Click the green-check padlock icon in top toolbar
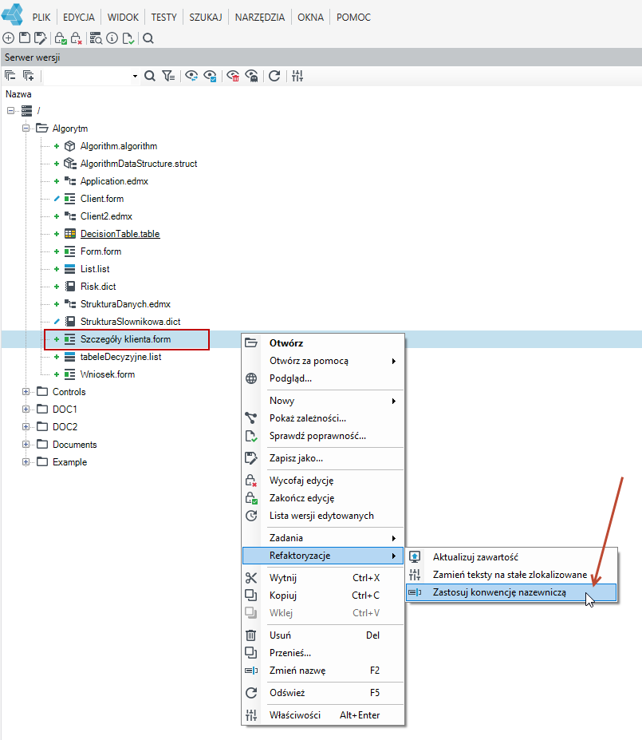 tap(61, 38)
